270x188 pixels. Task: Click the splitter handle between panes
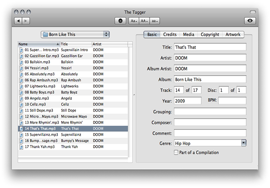pos(134,95)
